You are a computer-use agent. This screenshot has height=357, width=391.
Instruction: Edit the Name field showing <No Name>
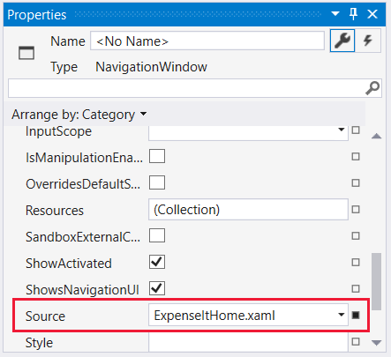207,41
